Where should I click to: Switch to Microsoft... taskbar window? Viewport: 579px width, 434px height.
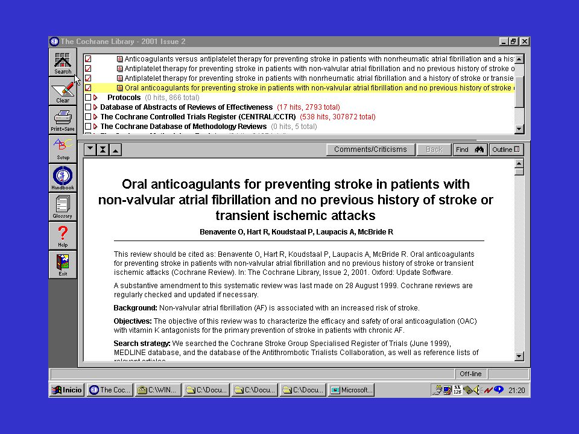tap(352, 390)
